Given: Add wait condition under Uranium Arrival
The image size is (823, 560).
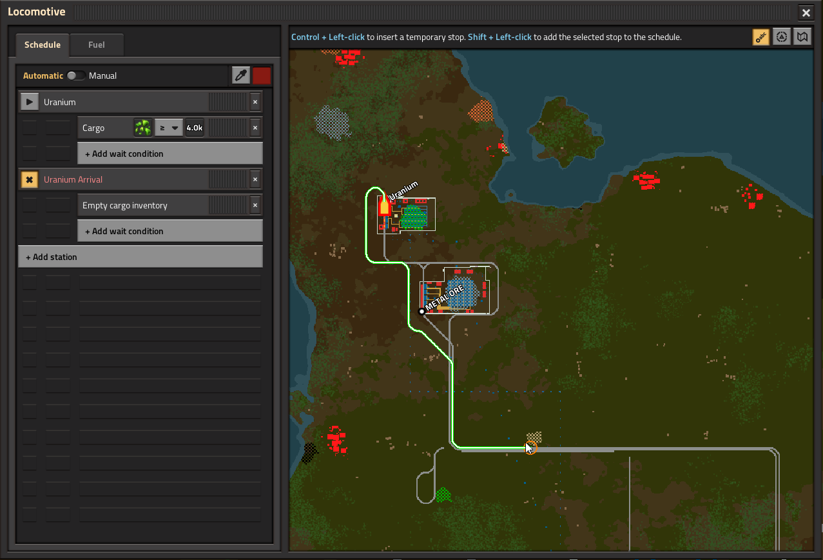Looking at the screenshot, I should [x=170, y=231].
